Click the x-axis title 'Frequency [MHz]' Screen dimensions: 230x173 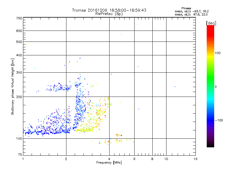(x=109, y=163)
